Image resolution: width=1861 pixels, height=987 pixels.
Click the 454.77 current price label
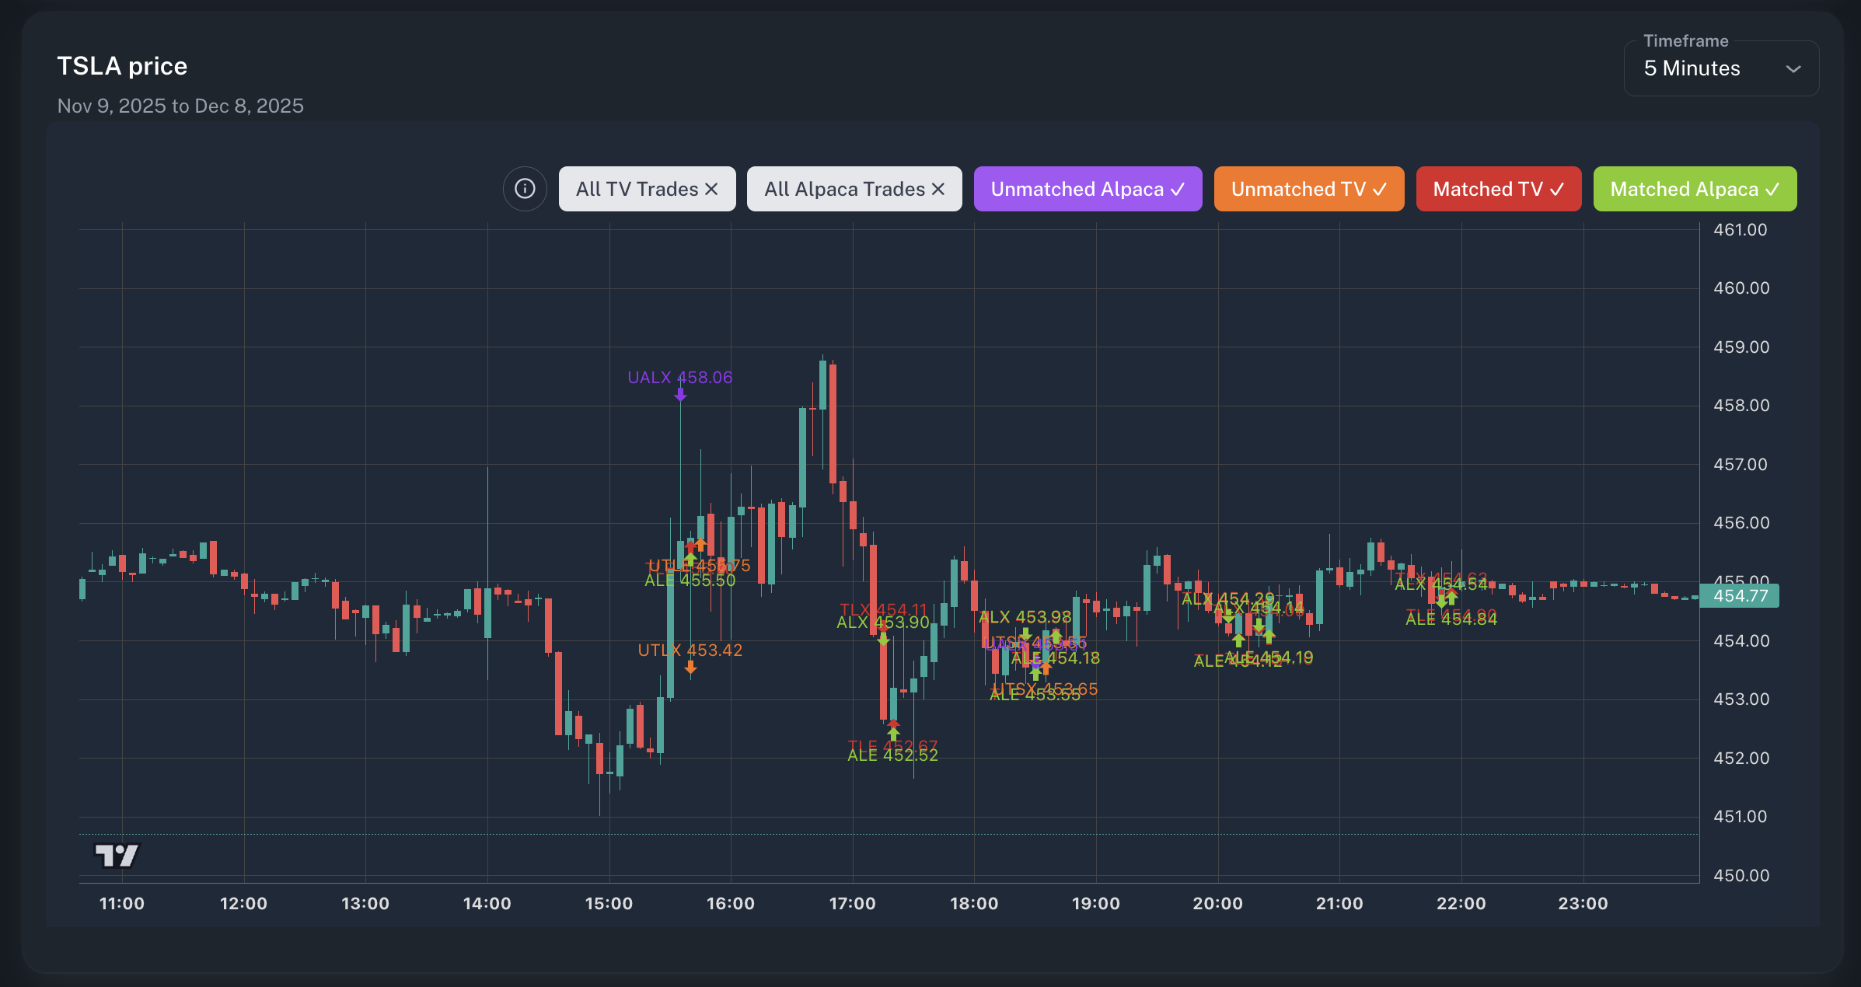click(1739, 595)
